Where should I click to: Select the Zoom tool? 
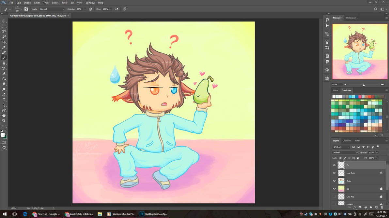[x=4, y=121]
